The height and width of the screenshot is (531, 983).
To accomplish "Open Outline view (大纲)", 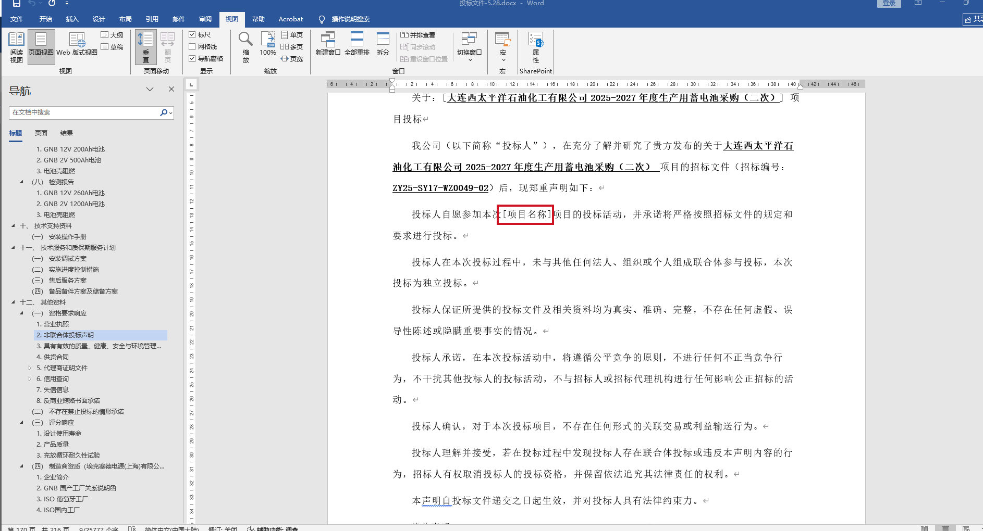I will tap(112, 35).
